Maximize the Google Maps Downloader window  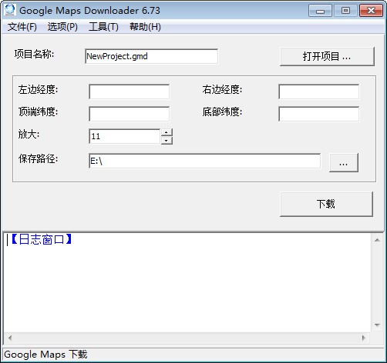point(345,11)
